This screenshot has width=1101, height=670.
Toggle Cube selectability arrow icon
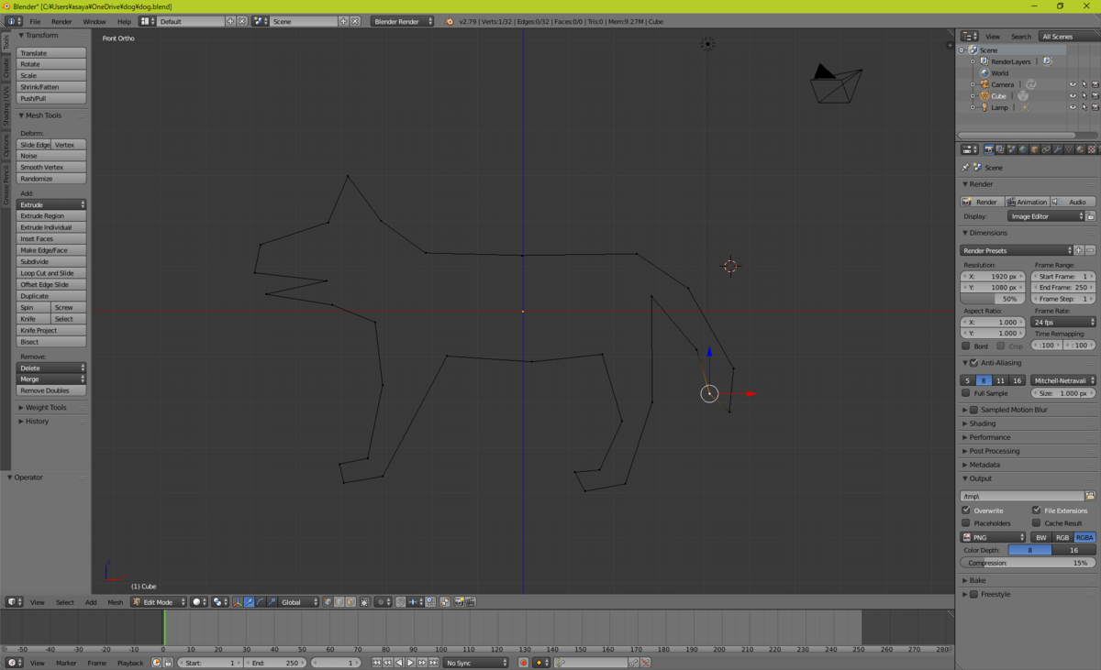[1084, 96]
